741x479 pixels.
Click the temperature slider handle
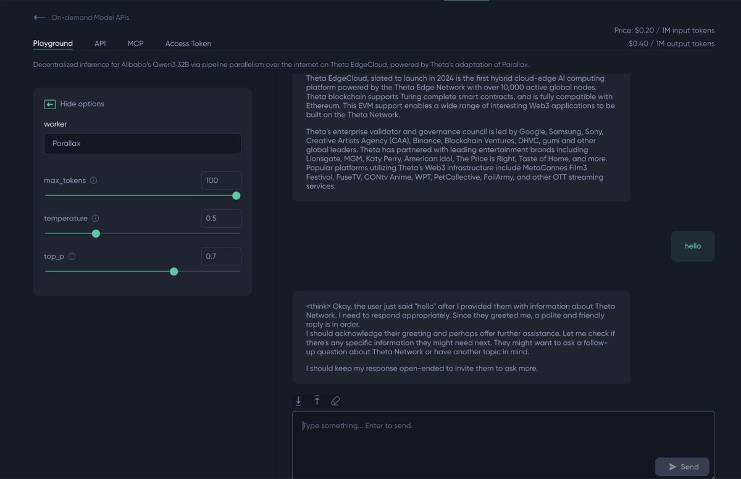(x=96, y=233)
